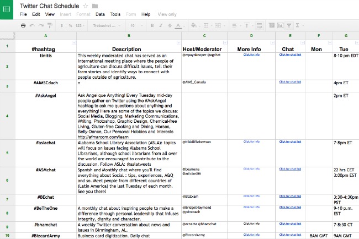
Task: Select the paint format roller icon
Action: click(x=50, y=25)
